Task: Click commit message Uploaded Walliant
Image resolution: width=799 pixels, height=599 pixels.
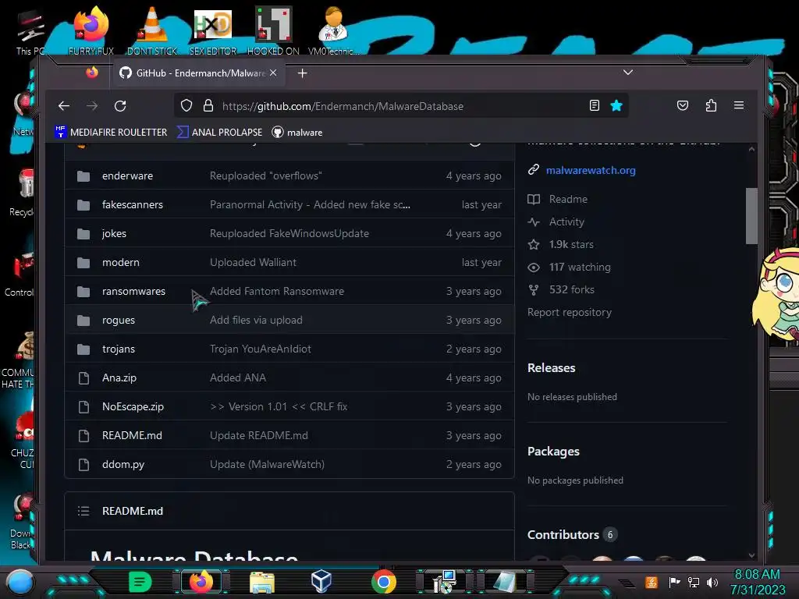Action: (x=253, y=262)
